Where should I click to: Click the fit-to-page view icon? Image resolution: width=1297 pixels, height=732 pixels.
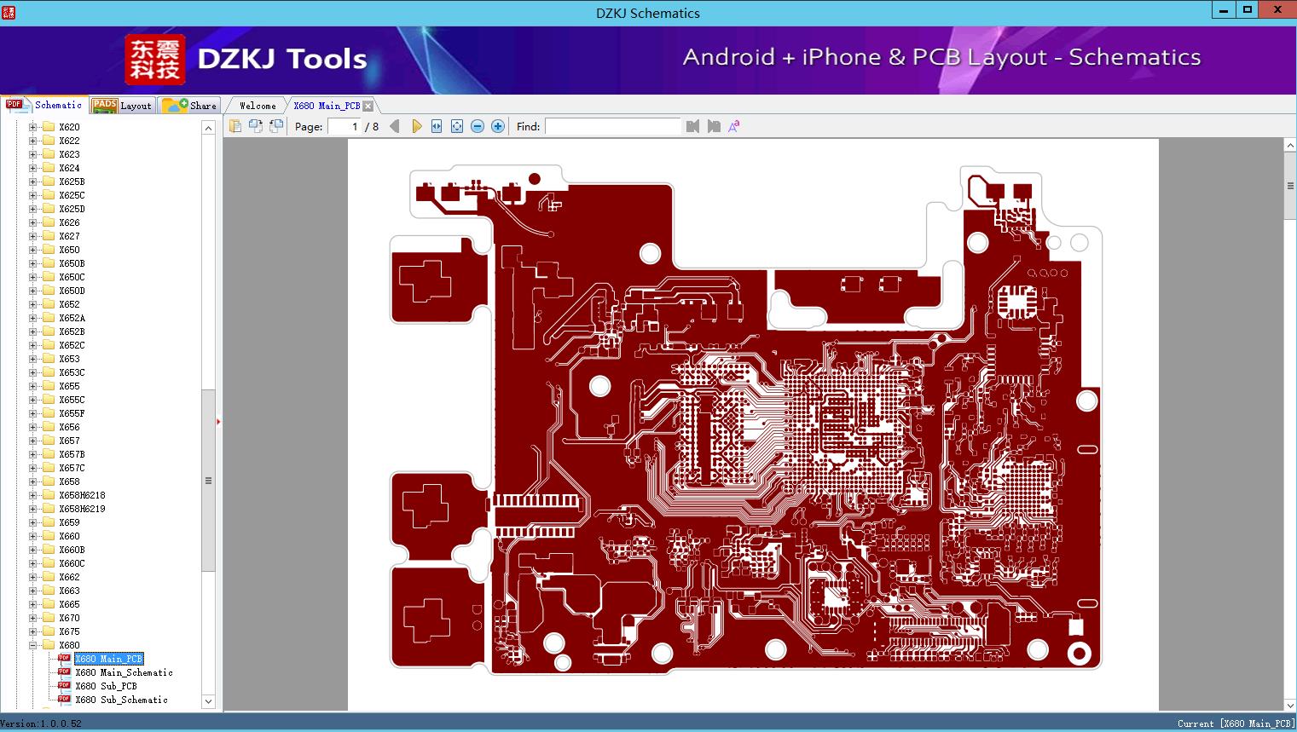pos(456,125)
